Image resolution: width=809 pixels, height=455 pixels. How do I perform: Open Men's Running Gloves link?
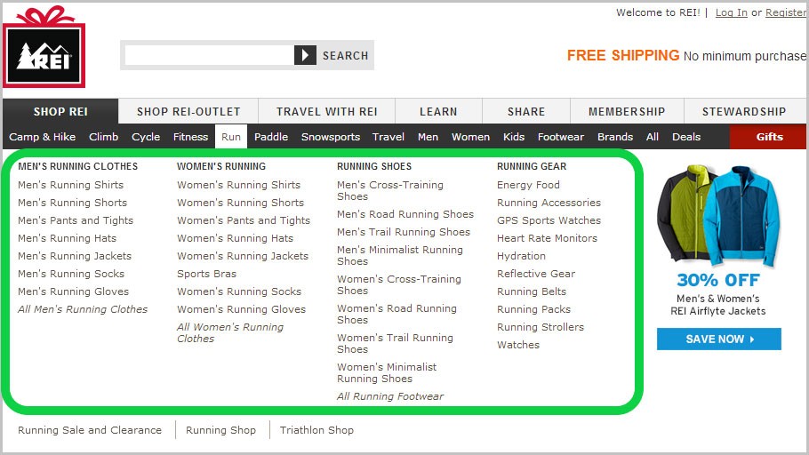click(x=73, y=291)
